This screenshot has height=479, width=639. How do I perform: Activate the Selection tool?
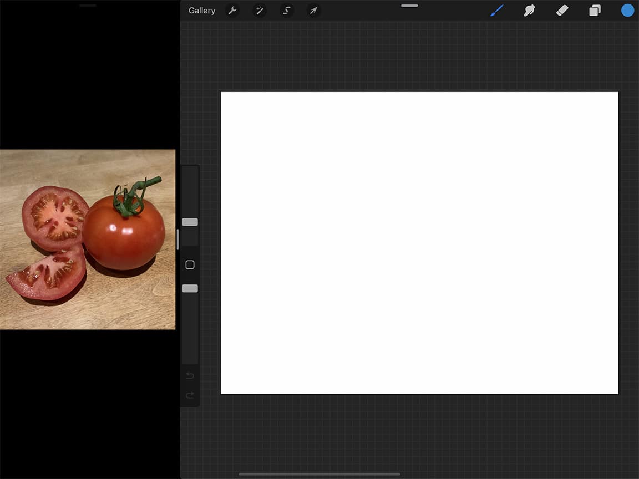[286, 10]
